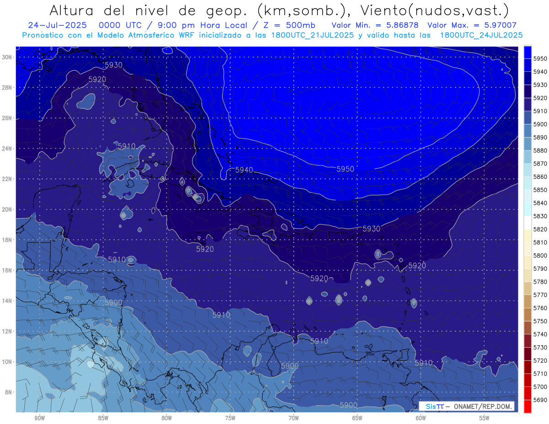Click the 'Valor Max. = 5.97007' value
549x424 pixels.
pos(472,25)
